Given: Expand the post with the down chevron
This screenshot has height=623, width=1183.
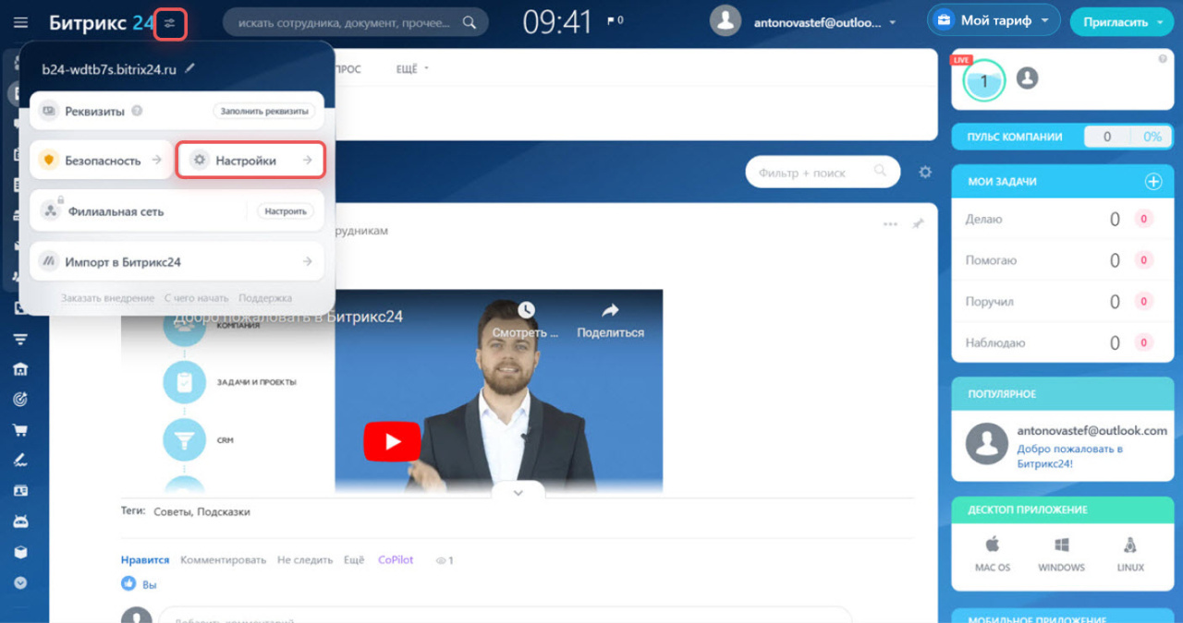Looking at the screenshot, I should tap(518, 493).
